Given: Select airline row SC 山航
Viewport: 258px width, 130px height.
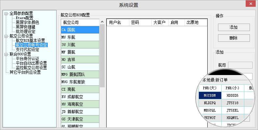Looking at the screenshot, I should [x=80, y=67].
